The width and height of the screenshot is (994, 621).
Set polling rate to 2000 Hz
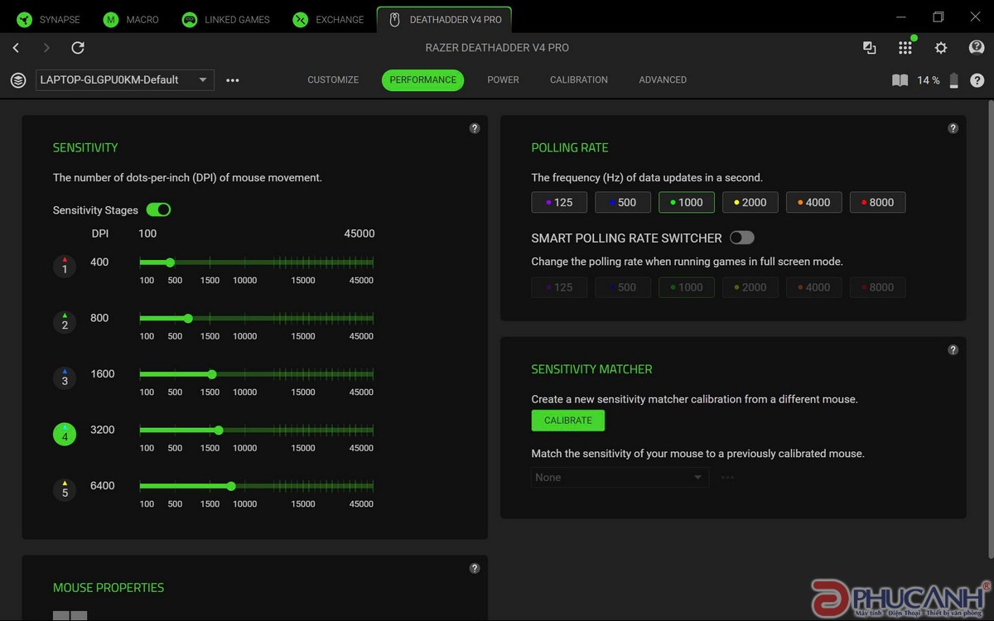coord(750,202)
